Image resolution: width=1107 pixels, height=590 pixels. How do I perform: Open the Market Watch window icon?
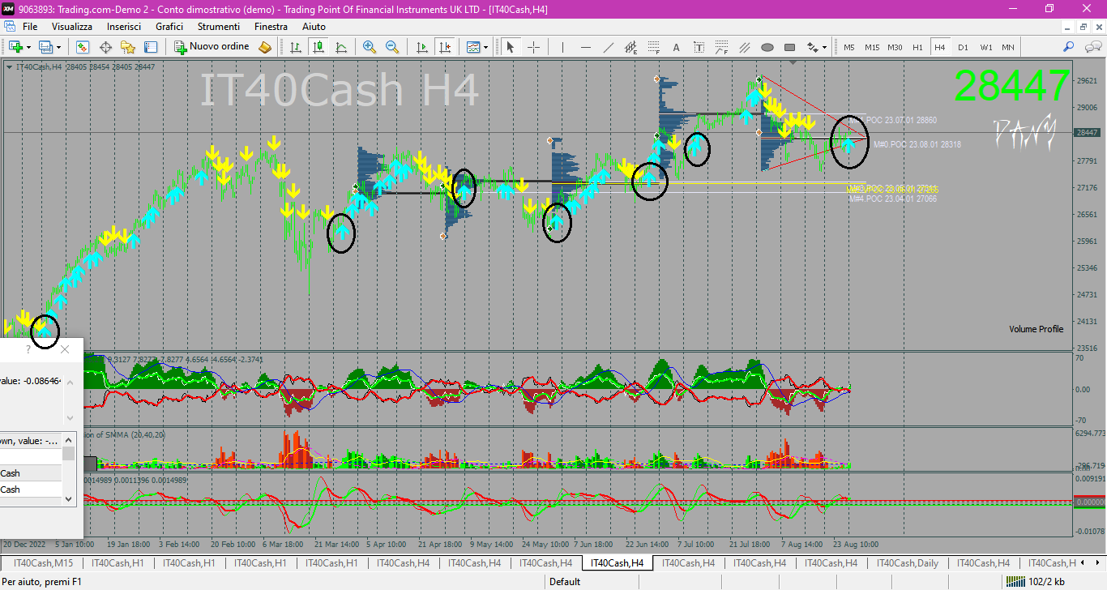tap(83, 47)
